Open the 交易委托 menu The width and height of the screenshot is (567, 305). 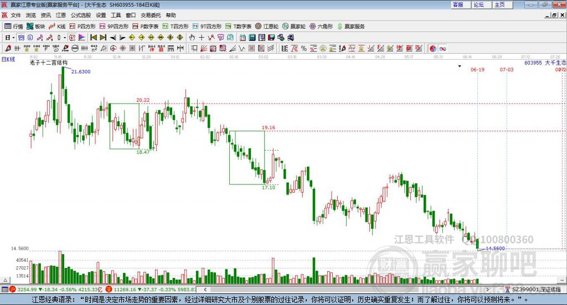click(x=151, y=15)
